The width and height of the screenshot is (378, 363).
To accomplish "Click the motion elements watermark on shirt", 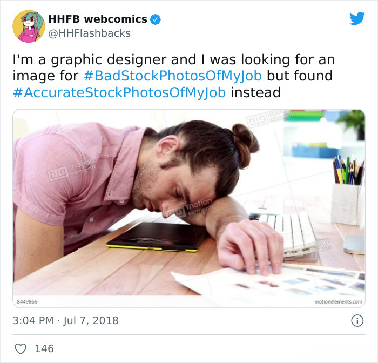I will (x=72, y=169).
